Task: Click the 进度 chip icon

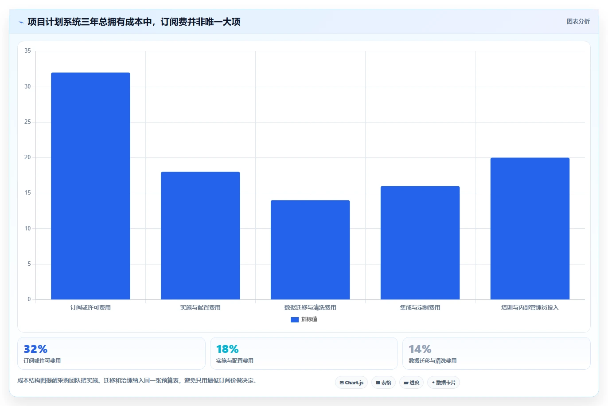Action: 406,383
